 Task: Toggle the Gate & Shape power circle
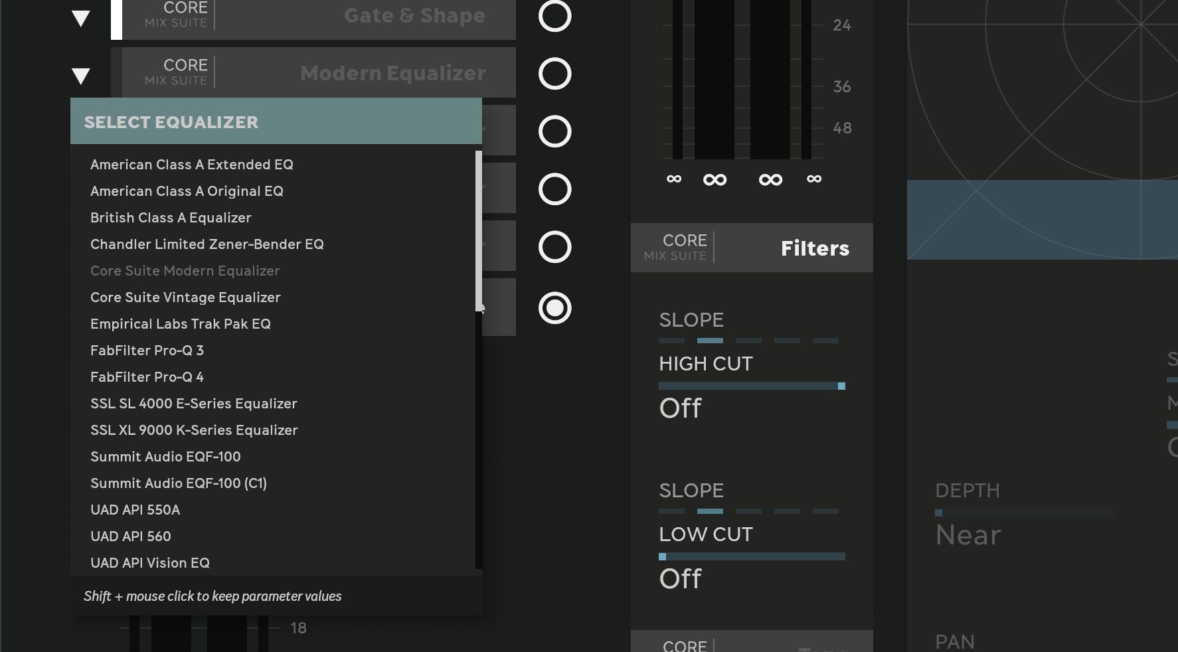tap(554, 16)
